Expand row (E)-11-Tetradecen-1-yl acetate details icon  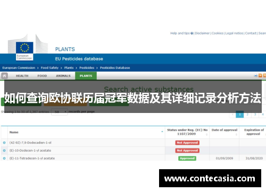[x=4, y=159]
